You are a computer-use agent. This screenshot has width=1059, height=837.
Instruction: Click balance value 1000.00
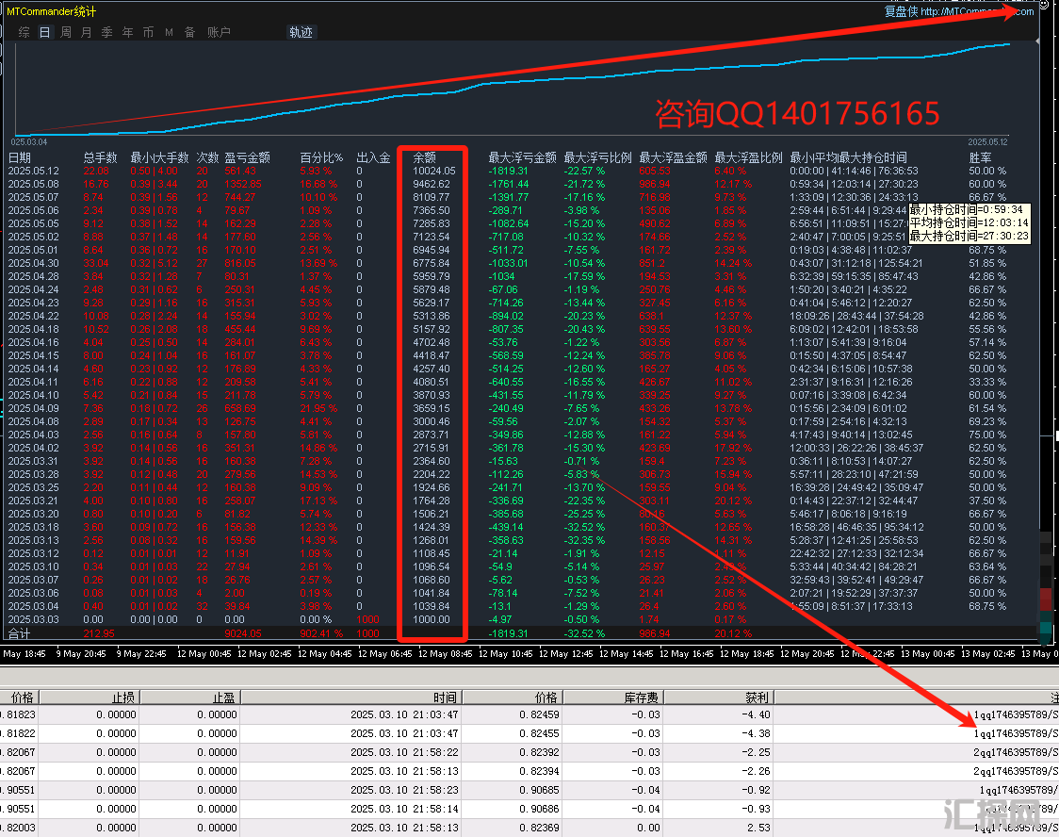(x=431, y=619)
